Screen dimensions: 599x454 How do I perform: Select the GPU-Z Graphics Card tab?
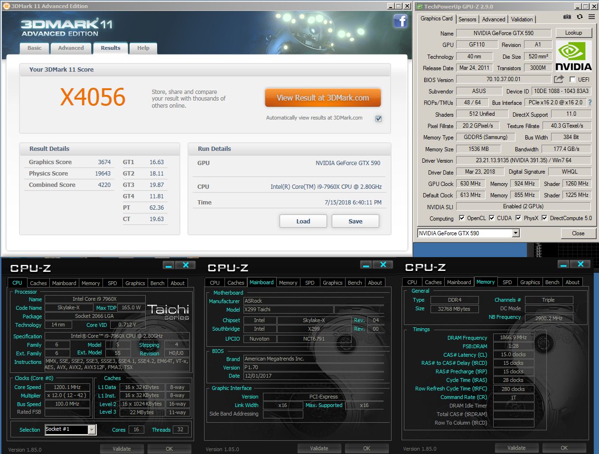coord(437,19)
